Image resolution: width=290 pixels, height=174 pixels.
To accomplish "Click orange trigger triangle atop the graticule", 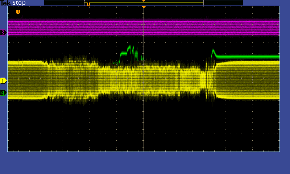I will [144, 7].
